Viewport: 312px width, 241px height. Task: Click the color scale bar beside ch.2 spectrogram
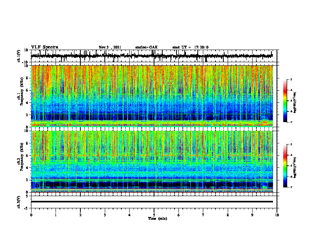tap(285, 166)
